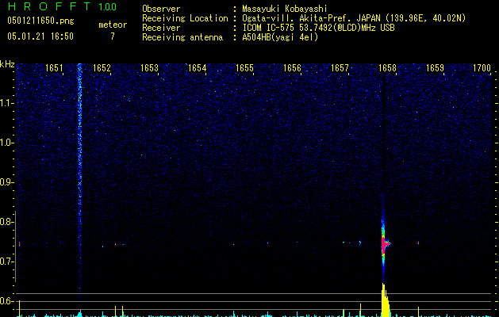Click observer name Masayuki Kobayashi
Image resolution: width=499 pixels, height=317 pixels.
coord(285,9)
